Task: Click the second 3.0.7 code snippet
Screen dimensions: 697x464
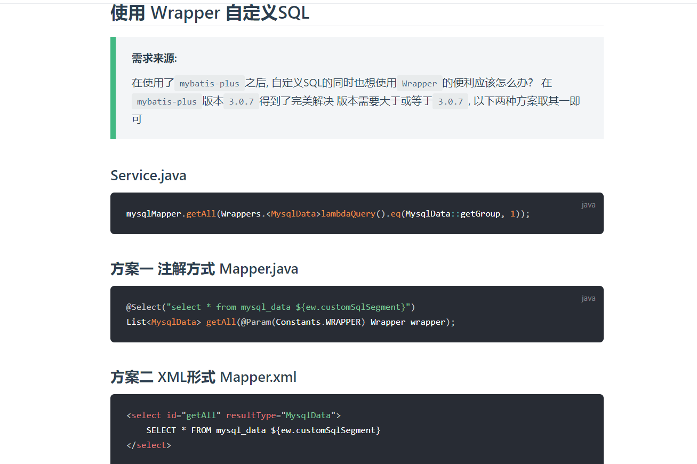Action: click(x=450, y=101)
